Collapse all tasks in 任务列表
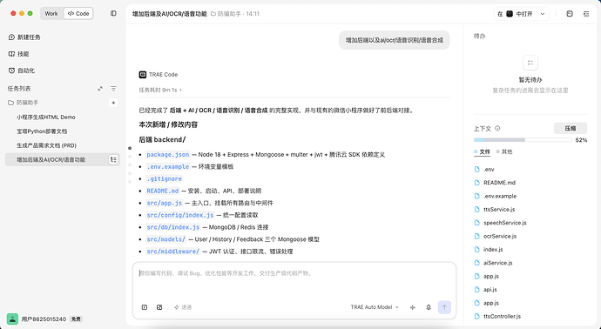Viewport: 601px width, 329px height. pos(100,89)
